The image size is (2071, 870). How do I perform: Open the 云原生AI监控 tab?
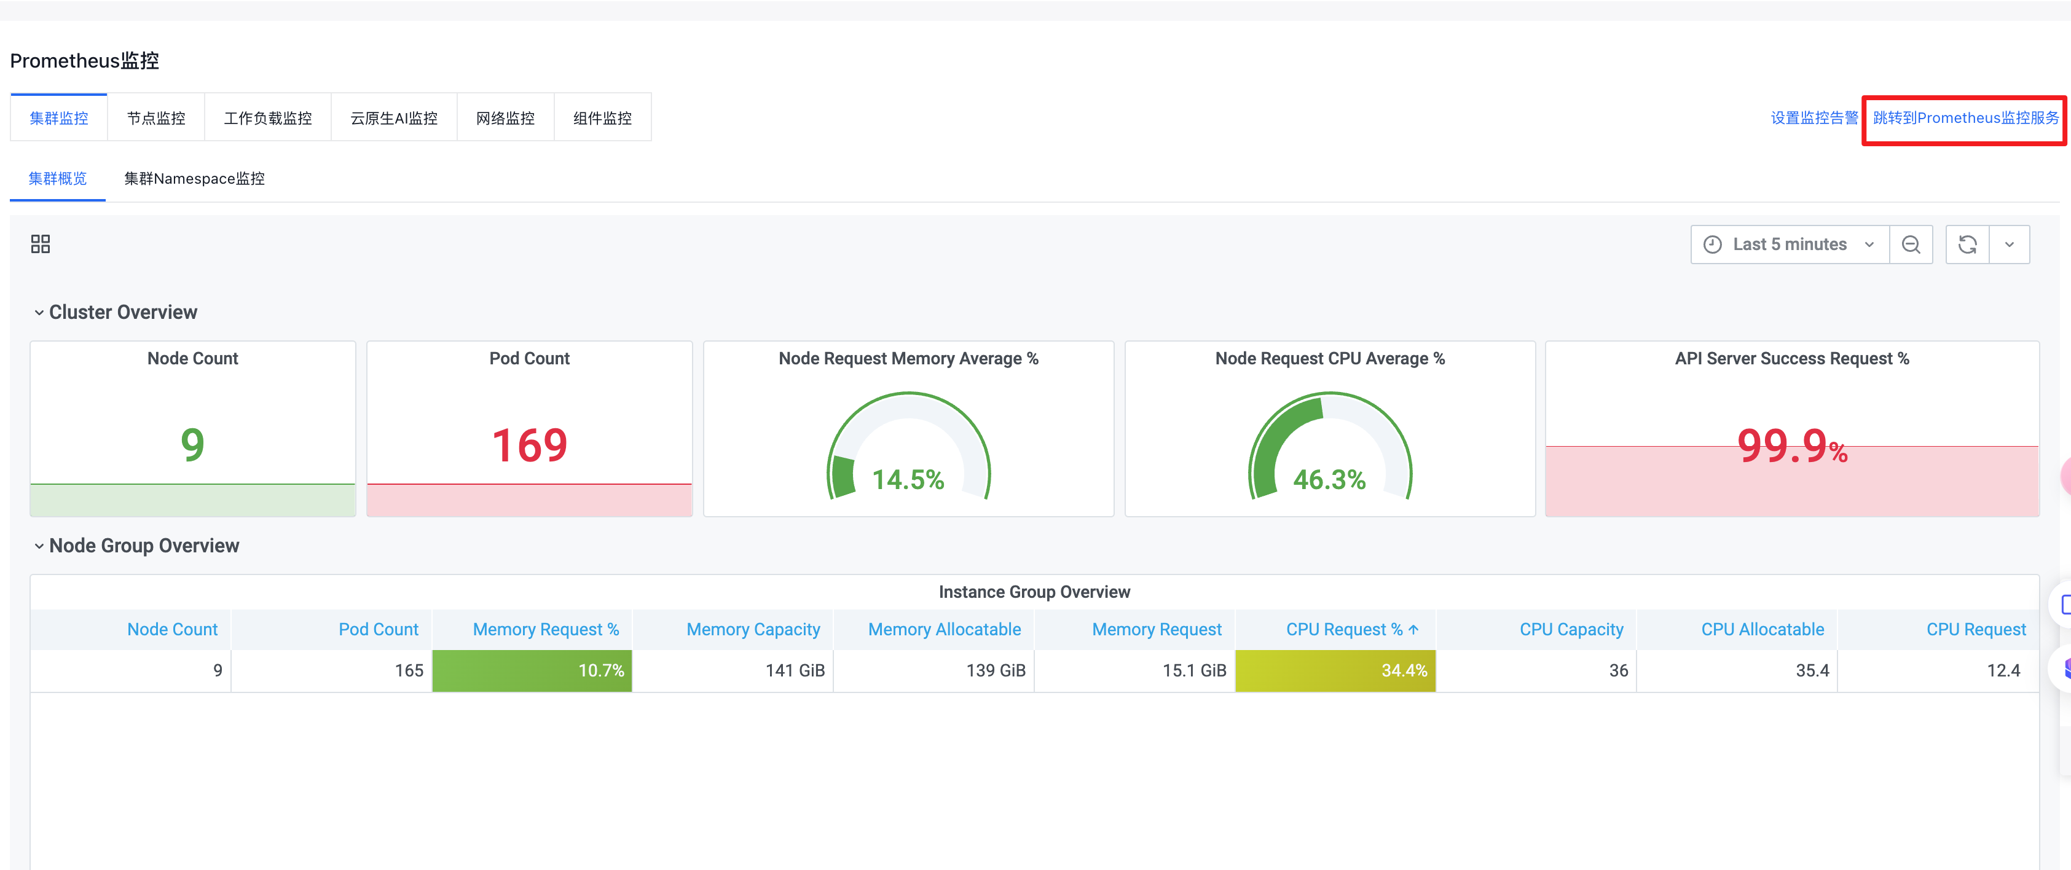click(x=394, y=118)
